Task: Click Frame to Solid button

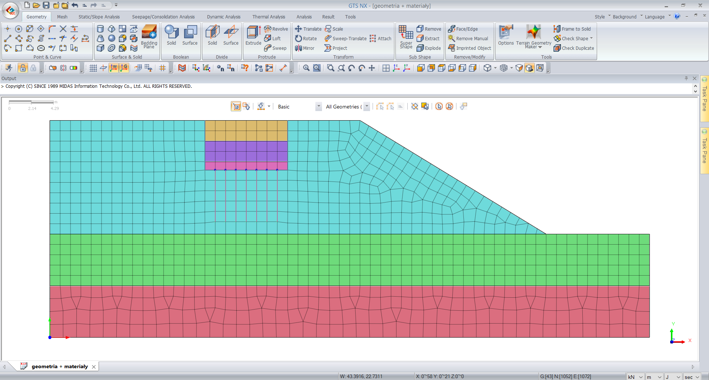Action: point(572,29)
